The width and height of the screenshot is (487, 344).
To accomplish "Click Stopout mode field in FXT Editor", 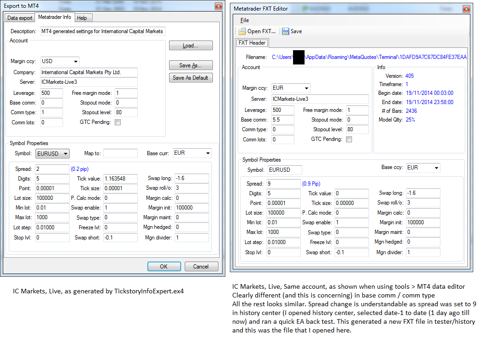I will (x=358, y=120).
